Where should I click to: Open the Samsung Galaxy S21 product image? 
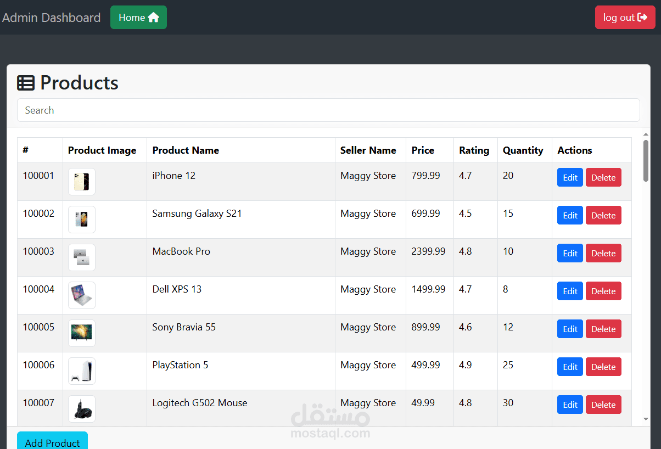tap(82, 220)
